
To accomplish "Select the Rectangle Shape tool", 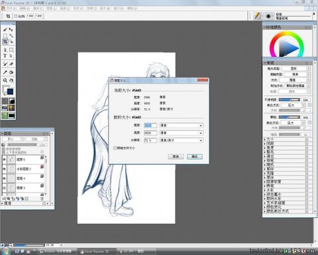I will pos(11,50).
